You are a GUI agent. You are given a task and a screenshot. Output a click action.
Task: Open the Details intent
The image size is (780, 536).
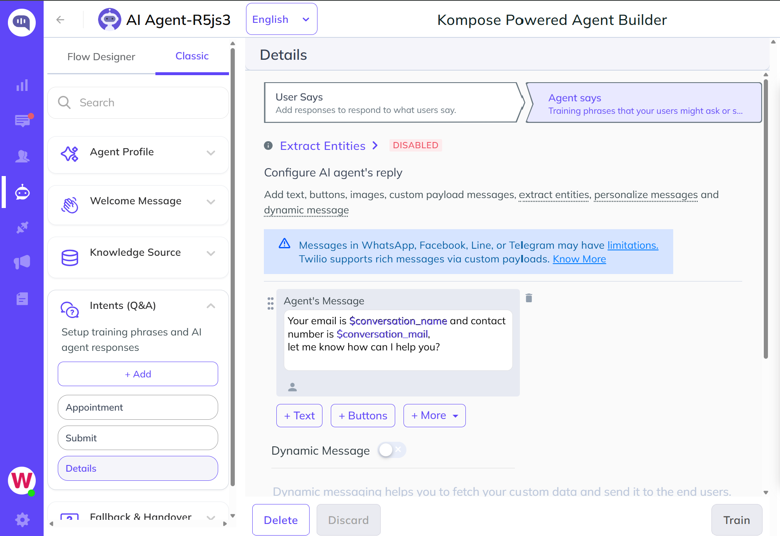138,468
